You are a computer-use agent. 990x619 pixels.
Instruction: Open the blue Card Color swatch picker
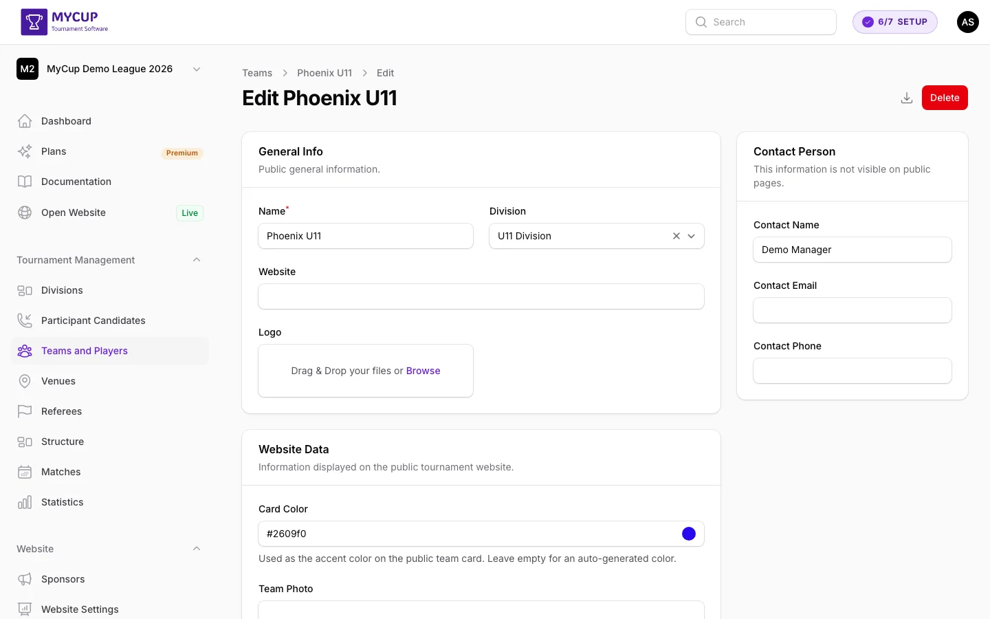(689, 534)
